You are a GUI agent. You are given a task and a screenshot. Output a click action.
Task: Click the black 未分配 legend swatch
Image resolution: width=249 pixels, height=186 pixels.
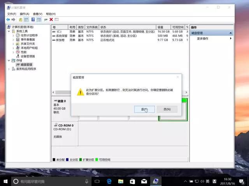pos(54,160)
